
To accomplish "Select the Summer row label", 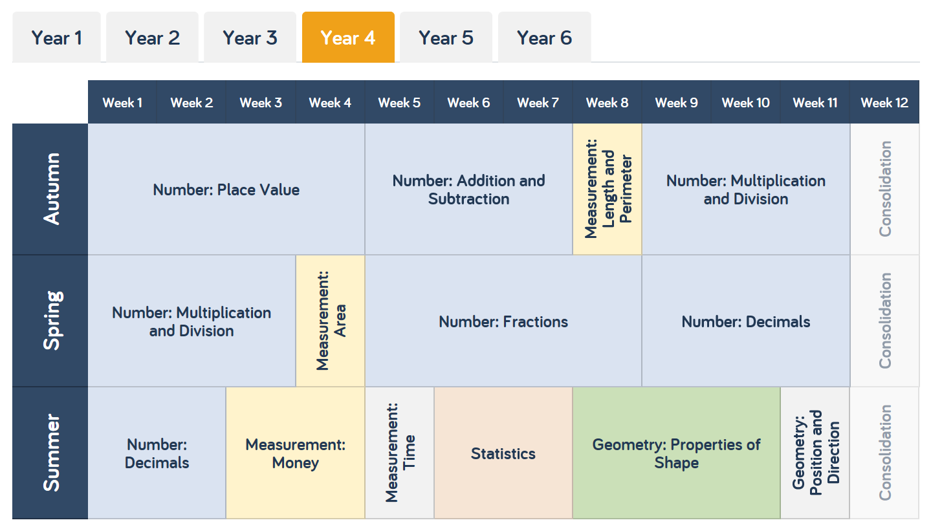I will (x=49, y=453).
